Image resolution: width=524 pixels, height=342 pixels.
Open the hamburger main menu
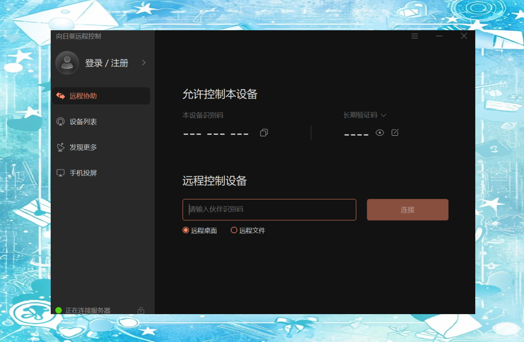414,36
